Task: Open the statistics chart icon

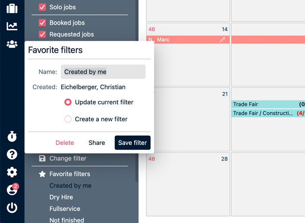Action: (12, 26)
